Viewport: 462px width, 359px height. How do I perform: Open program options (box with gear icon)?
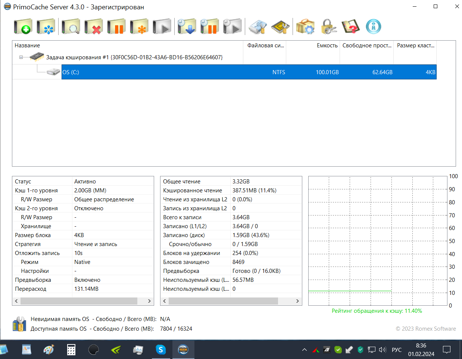[305, 27]
